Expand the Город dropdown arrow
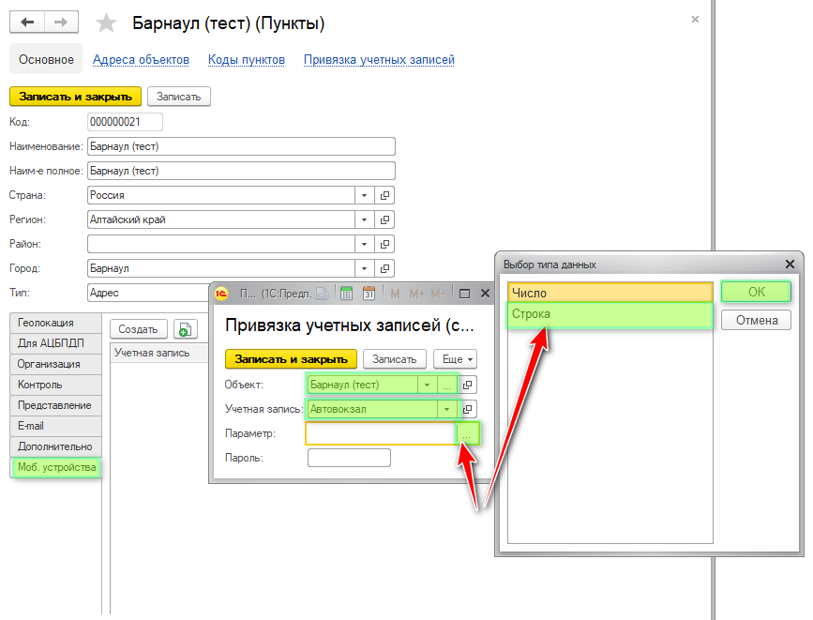The width and height of the screenshot is (813, 620). [x=363, y=268]
